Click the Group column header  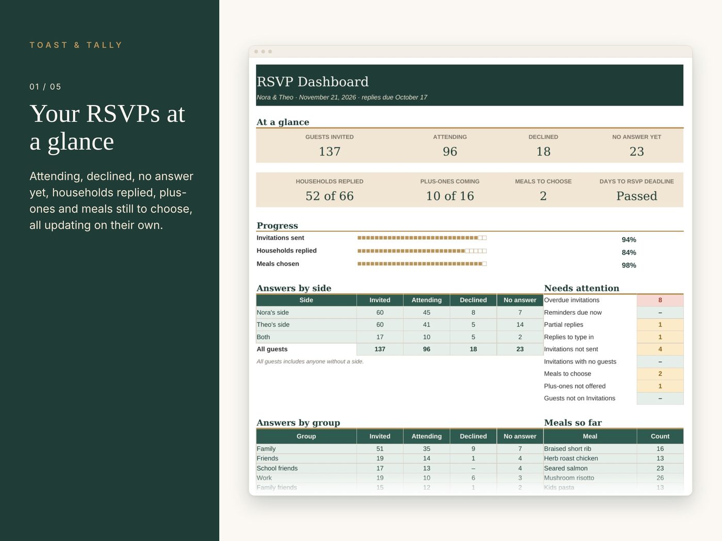(306, 436)
